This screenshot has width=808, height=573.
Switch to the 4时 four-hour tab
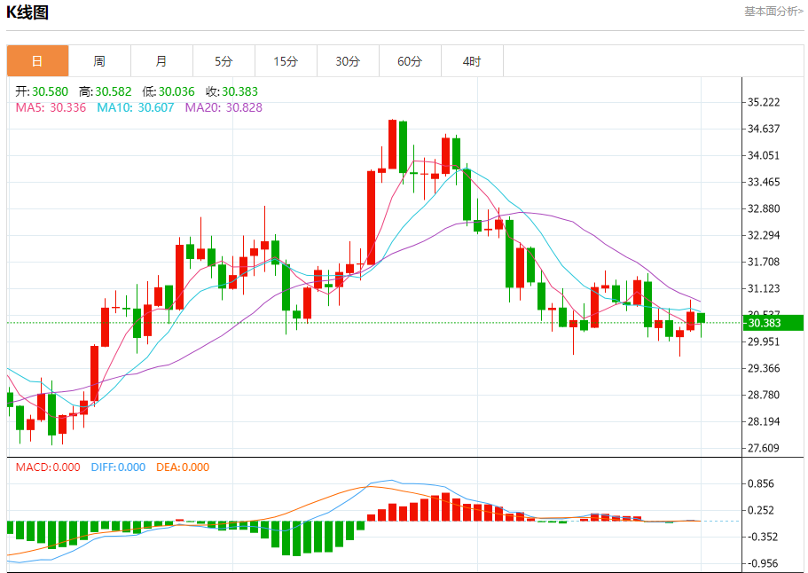coord(472,61)
